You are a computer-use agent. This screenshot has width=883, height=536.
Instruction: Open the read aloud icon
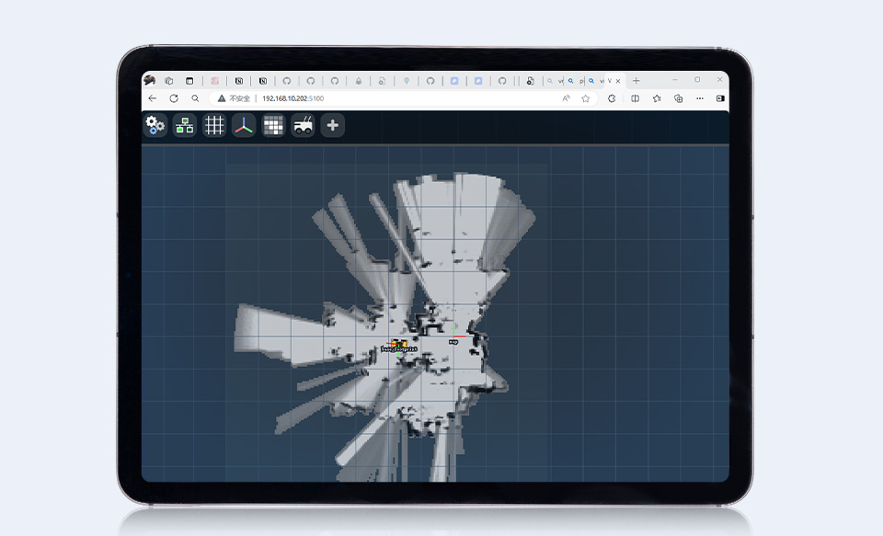[x=566, y=98]
